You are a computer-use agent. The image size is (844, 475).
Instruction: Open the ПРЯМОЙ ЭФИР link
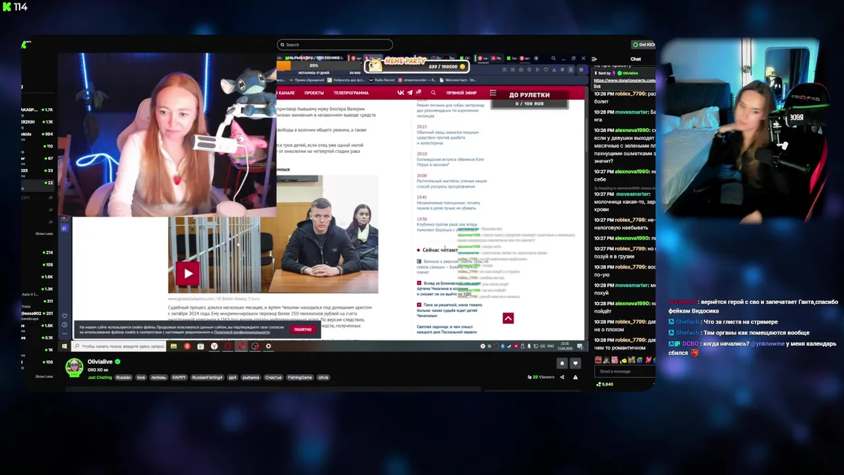(x=462, y=93)
